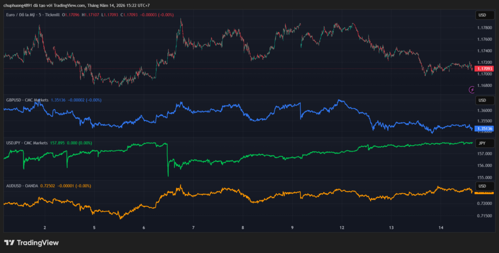Click the orange AUDUSD price tag on axis
The width and height of the screenshot is (499, 253).
pos(484,193)
